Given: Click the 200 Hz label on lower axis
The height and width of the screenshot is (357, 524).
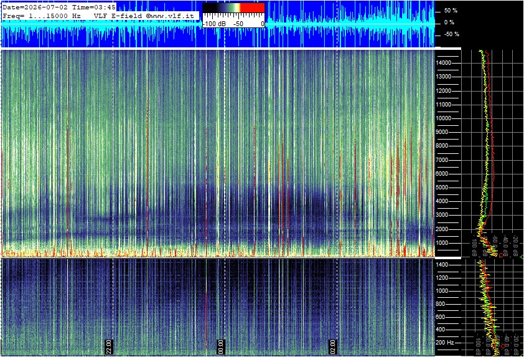Looking at the screenshot, I should (445, 343).
